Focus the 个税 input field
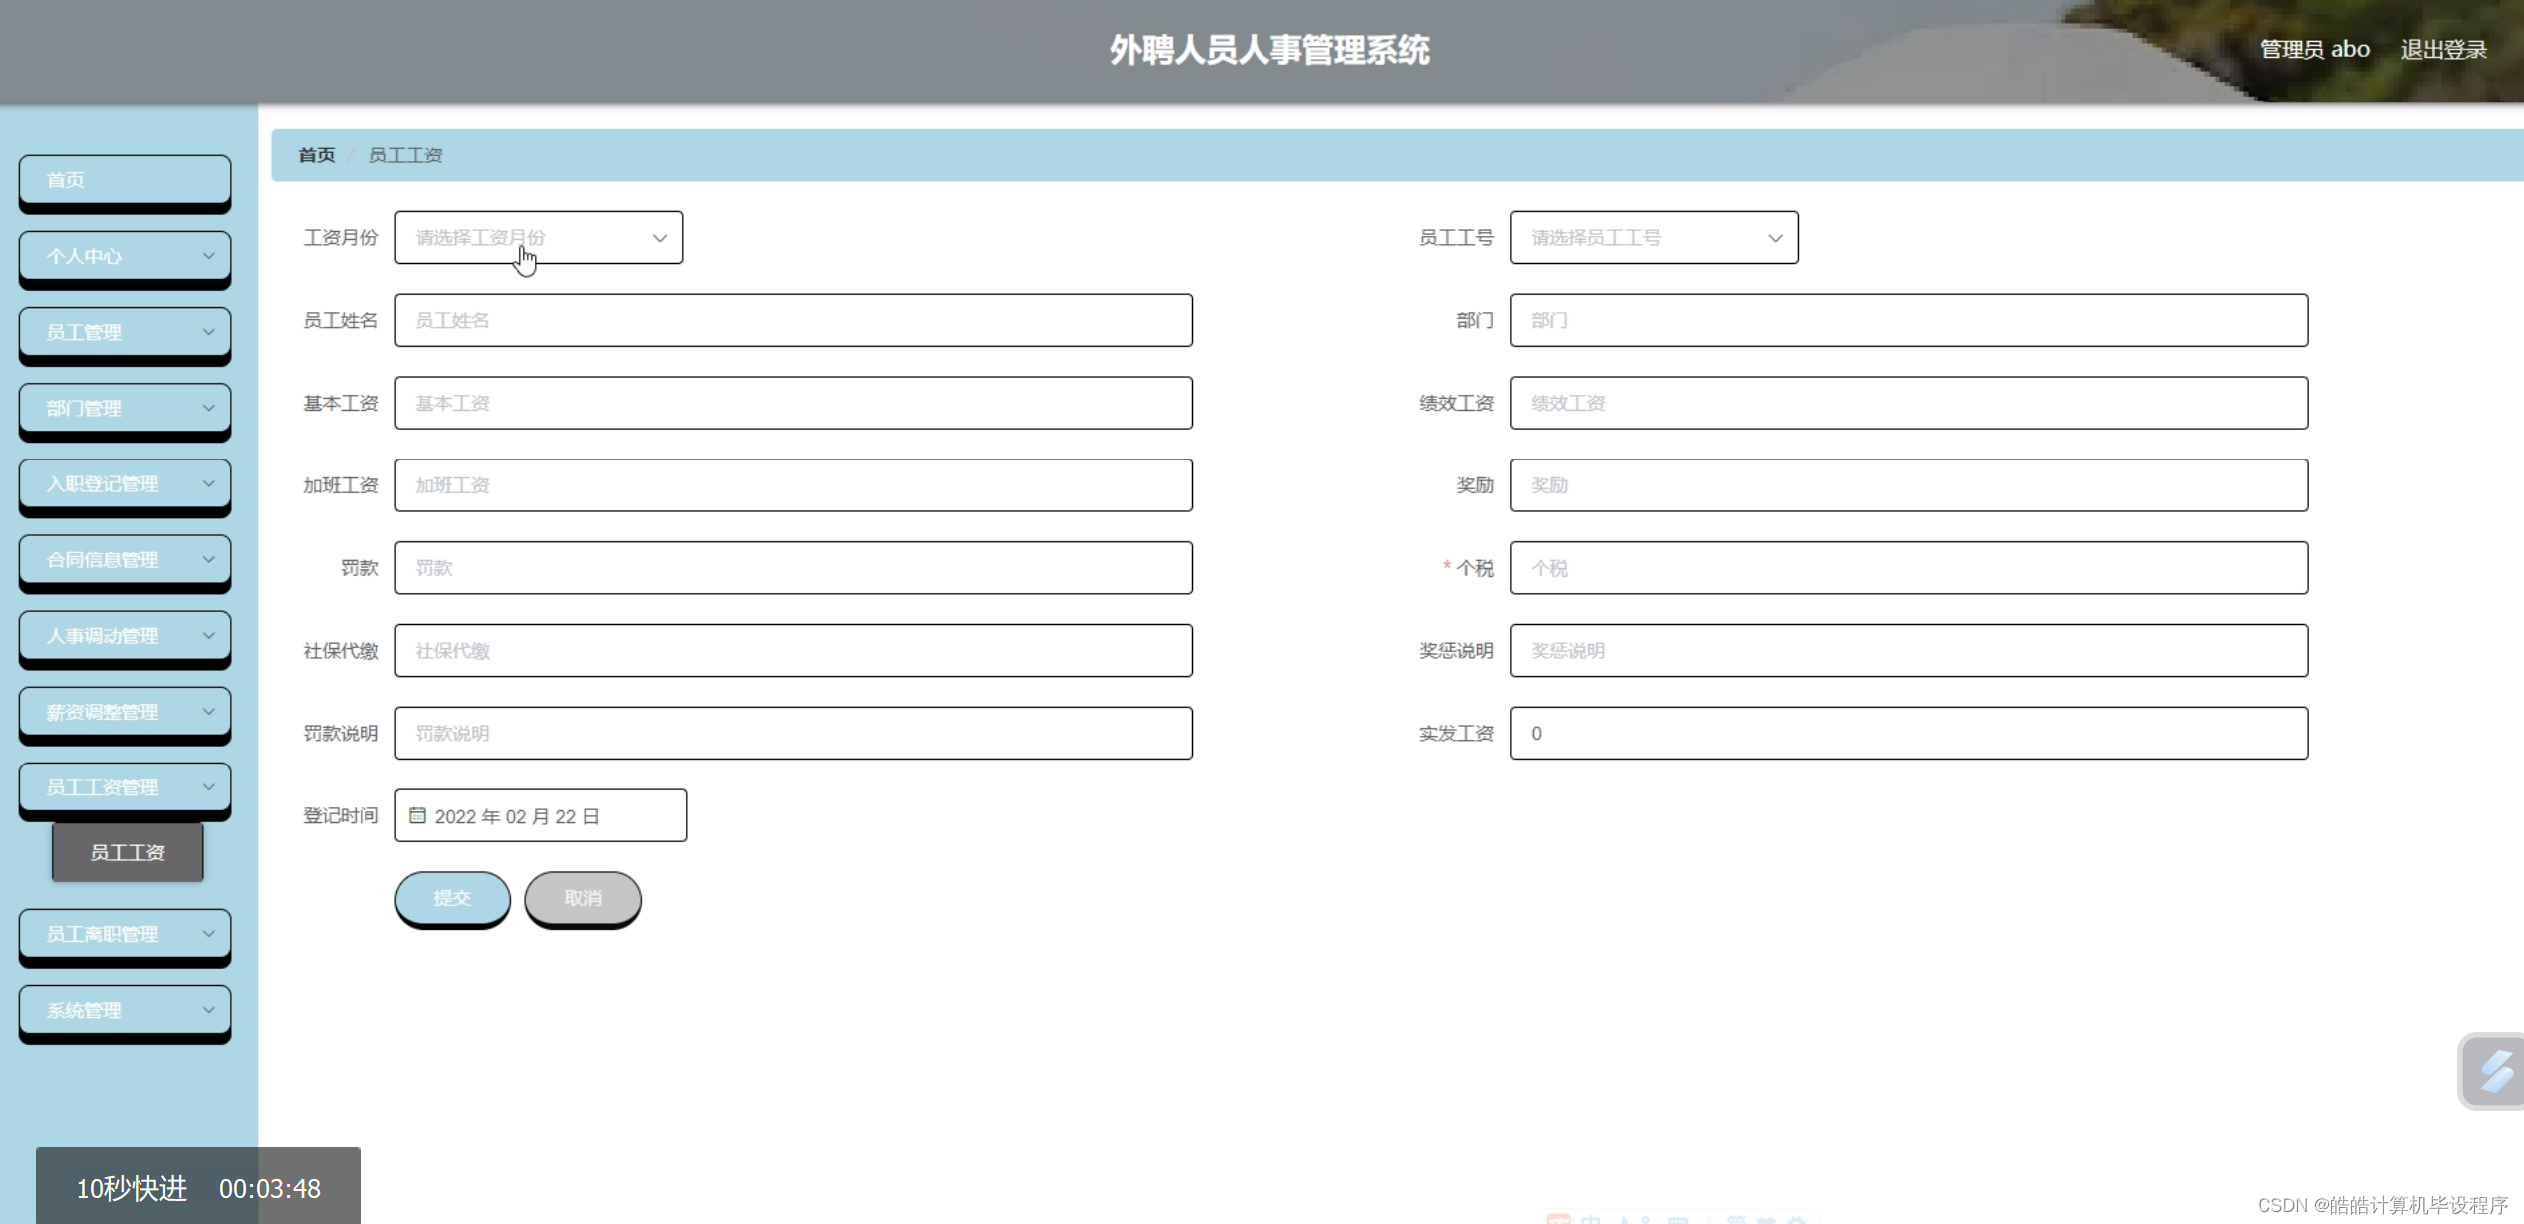This screenshot has width=2524, height=1224. point(1907,568)
